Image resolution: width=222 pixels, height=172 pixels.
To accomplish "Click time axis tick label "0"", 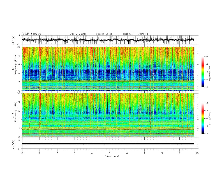I will [x=22, y=153].
